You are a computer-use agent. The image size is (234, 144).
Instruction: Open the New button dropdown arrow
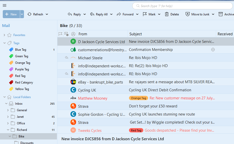pyautogui.click(x=22, y=14)
